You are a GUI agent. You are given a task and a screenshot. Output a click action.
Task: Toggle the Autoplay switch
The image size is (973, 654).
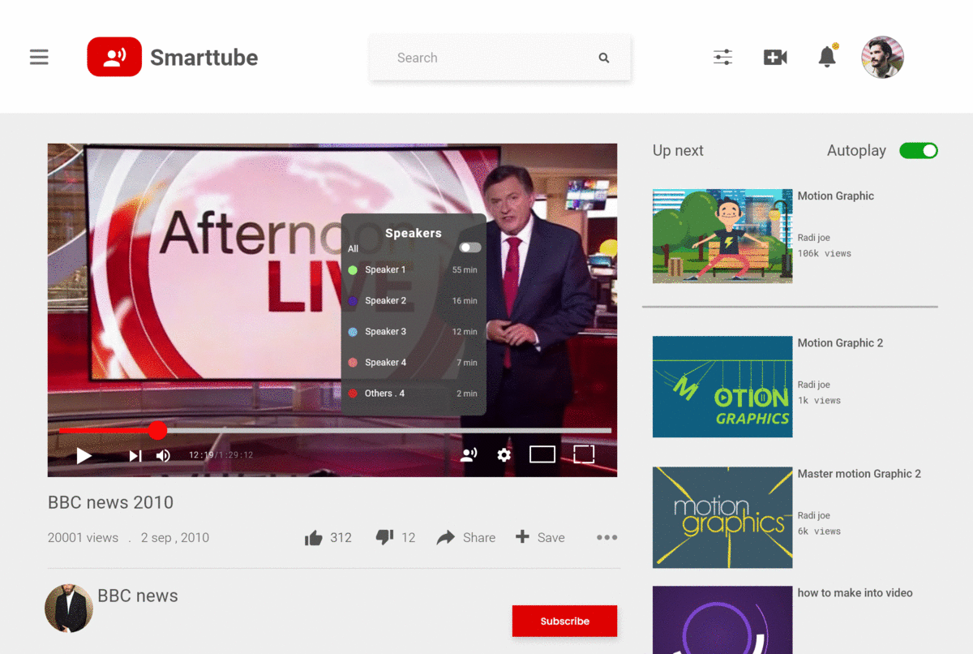tap(919, 151)
